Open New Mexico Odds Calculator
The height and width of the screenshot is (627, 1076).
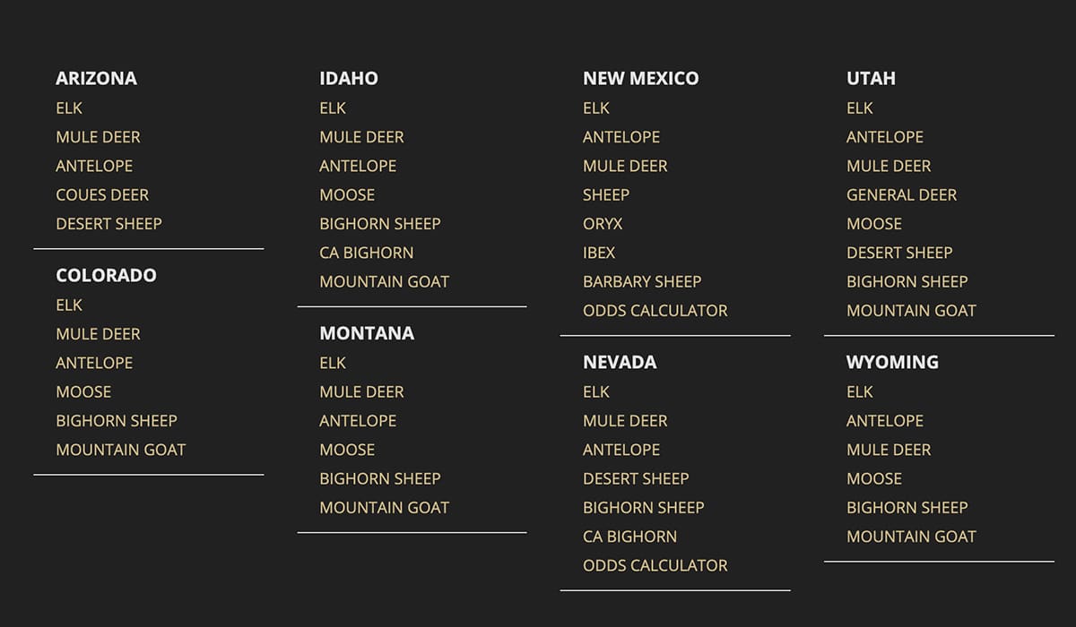click(655, 311)
